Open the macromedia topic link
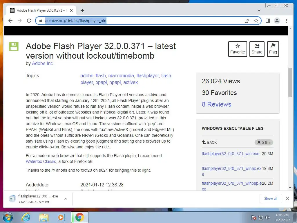 point(121,76)
